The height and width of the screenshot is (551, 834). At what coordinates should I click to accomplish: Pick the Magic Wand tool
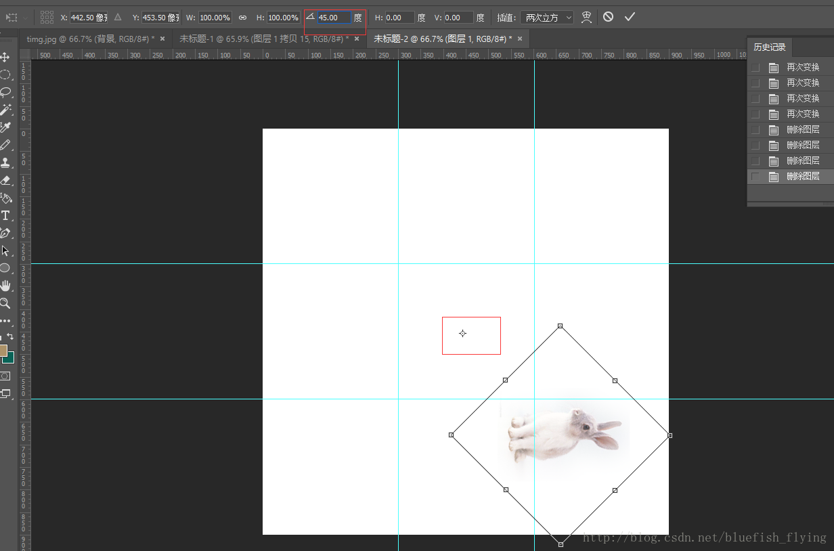(5, 110)
